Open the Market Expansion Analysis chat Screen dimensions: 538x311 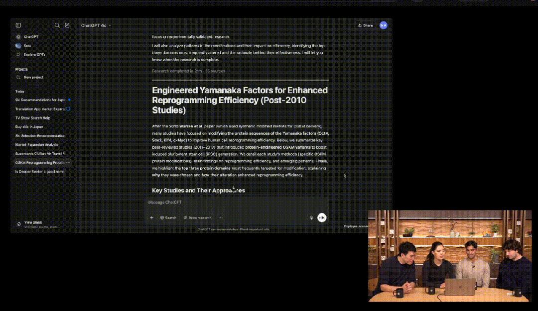click(37, 145)
